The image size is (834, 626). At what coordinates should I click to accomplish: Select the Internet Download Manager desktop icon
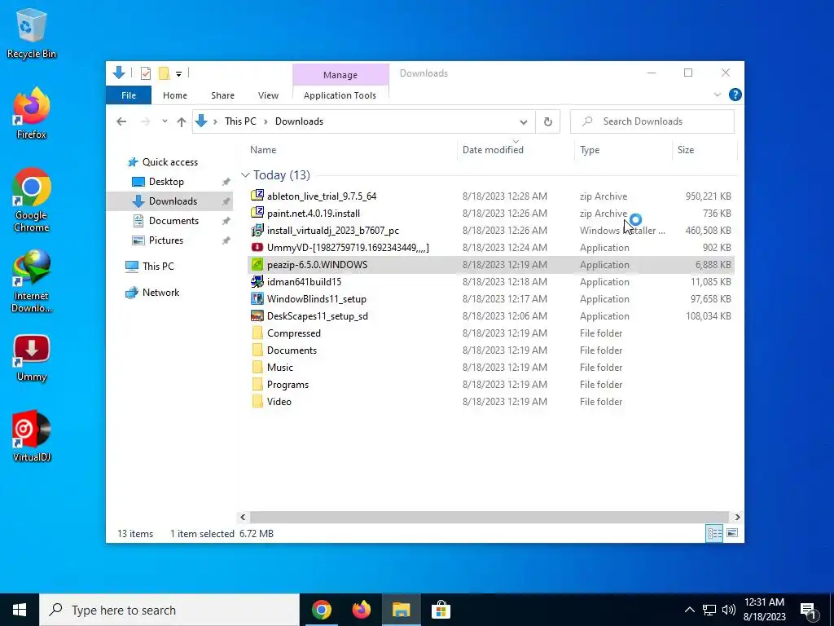pos(32,280)
